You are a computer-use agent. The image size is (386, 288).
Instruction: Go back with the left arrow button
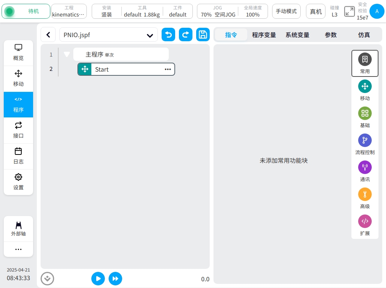(48, 35)
